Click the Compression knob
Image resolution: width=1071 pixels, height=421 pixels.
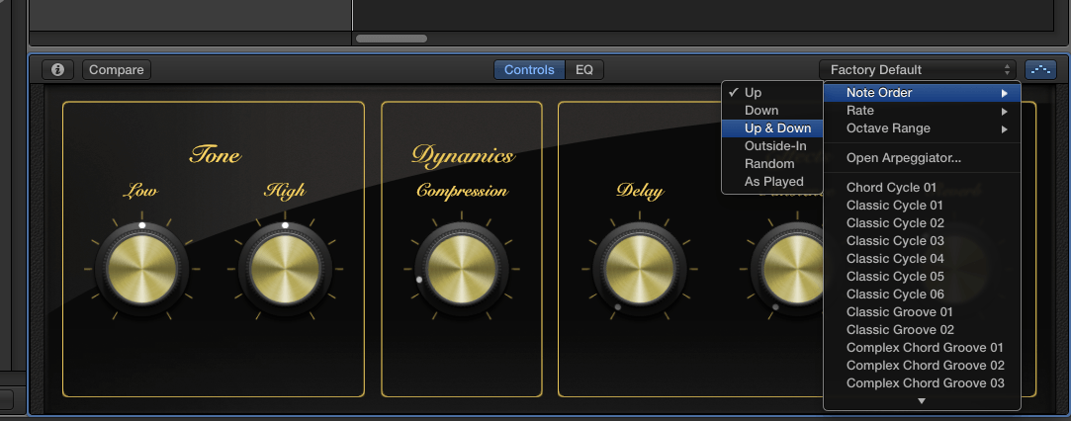pos(462,270)
